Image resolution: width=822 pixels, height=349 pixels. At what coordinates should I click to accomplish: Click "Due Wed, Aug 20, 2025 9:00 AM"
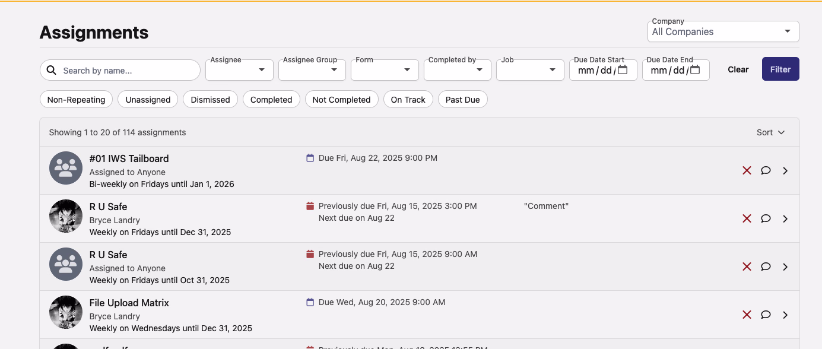click(x=382, y=302)
